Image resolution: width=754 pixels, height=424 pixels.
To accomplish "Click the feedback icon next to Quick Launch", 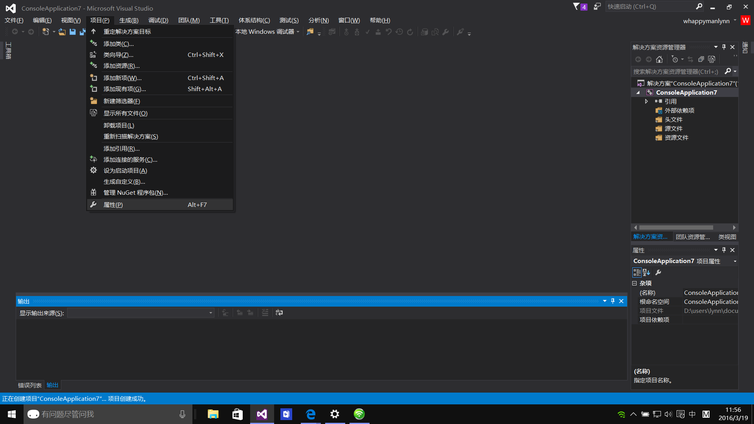I will coord(597,7).
